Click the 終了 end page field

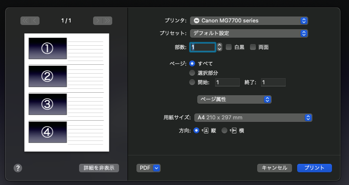tap(273, 83)
